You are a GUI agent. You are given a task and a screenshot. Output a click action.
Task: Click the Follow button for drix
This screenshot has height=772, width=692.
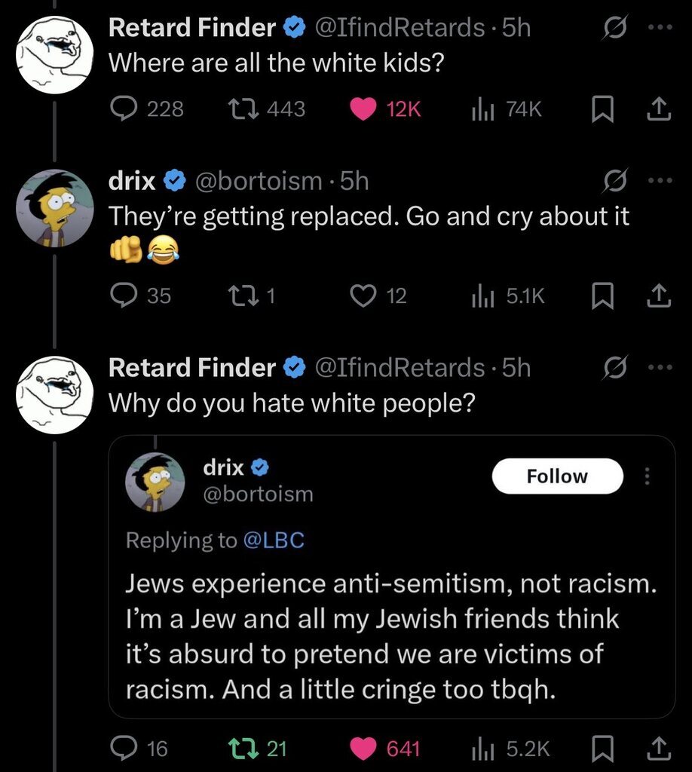(557, 476)
